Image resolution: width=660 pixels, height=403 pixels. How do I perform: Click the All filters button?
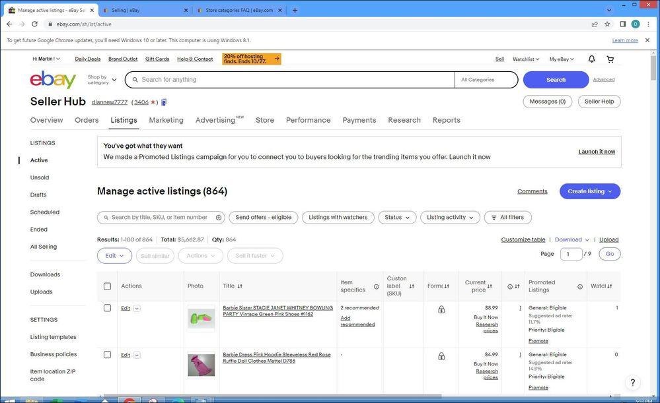point(508,217)
